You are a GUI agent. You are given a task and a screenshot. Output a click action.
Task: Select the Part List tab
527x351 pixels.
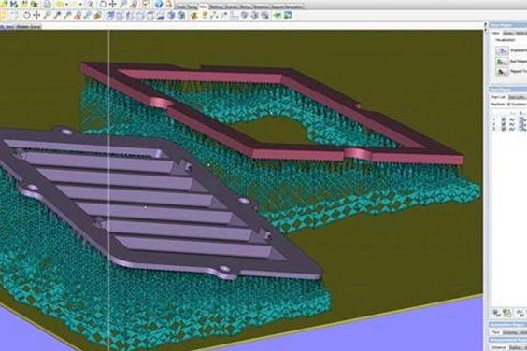499,97
